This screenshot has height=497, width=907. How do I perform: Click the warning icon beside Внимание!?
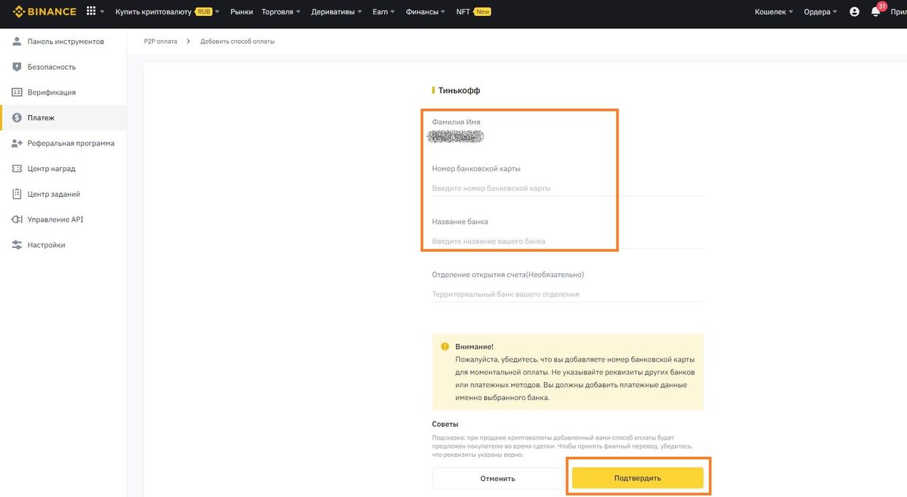(445, 346)
